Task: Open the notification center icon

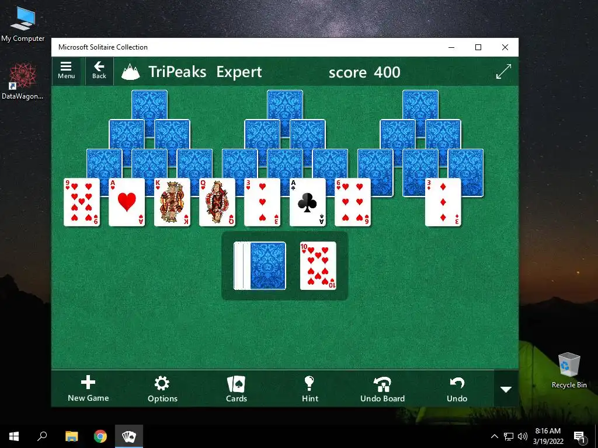Action: click(x=579, y=436)
